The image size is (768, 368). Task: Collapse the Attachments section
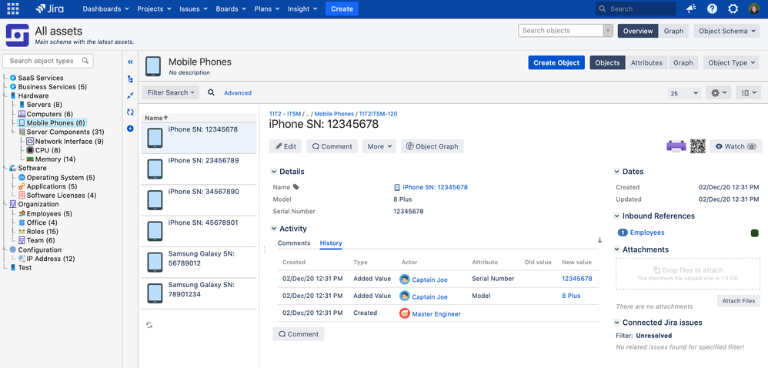616,249
